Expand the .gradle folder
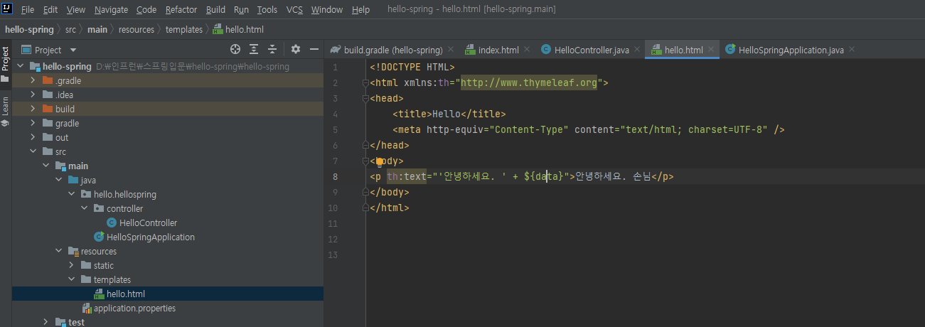Viewport: 925px width, 327px height. click(33, 80)
